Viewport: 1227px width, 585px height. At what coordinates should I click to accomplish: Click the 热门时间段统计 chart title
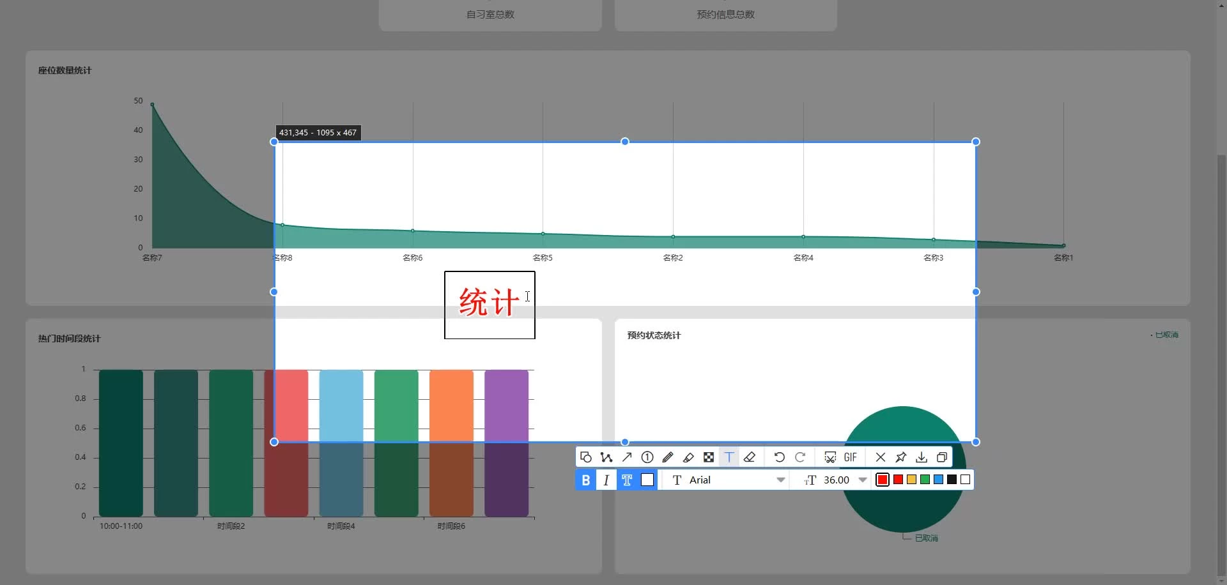tap(69, 338)
